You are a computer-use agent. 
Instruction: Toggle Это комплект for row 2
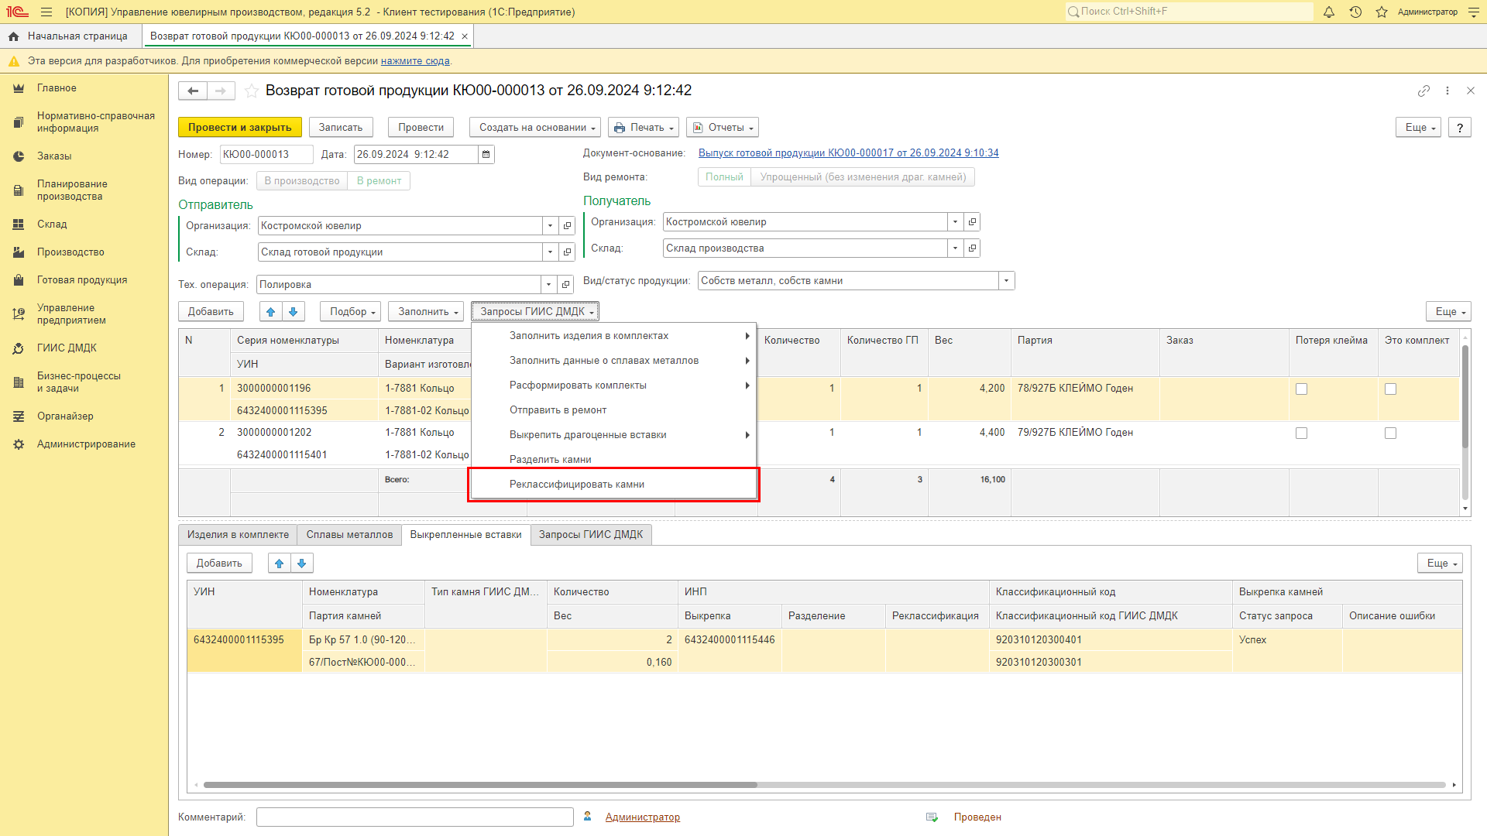1390,433
